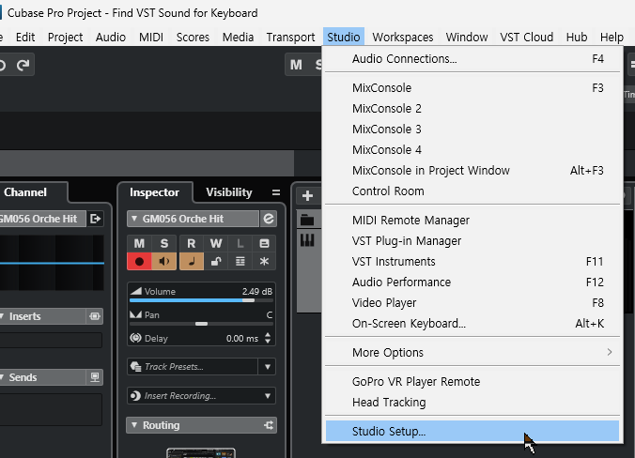
Task: Click the Insert Recording icon
Action: click(135, 396)
